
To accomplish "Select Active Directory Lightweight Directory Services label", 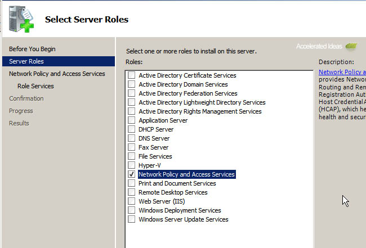I will 202,102.
